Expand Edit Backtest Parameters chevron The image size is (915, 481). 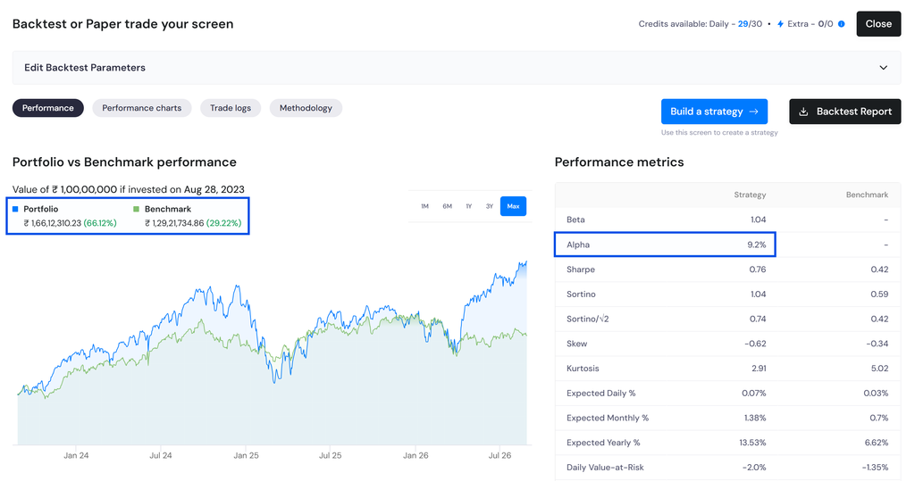pos(884,68)
